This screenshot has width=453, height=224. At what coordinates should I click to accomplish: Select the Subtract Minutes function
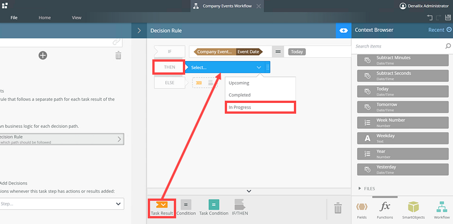tap(403, 60)
